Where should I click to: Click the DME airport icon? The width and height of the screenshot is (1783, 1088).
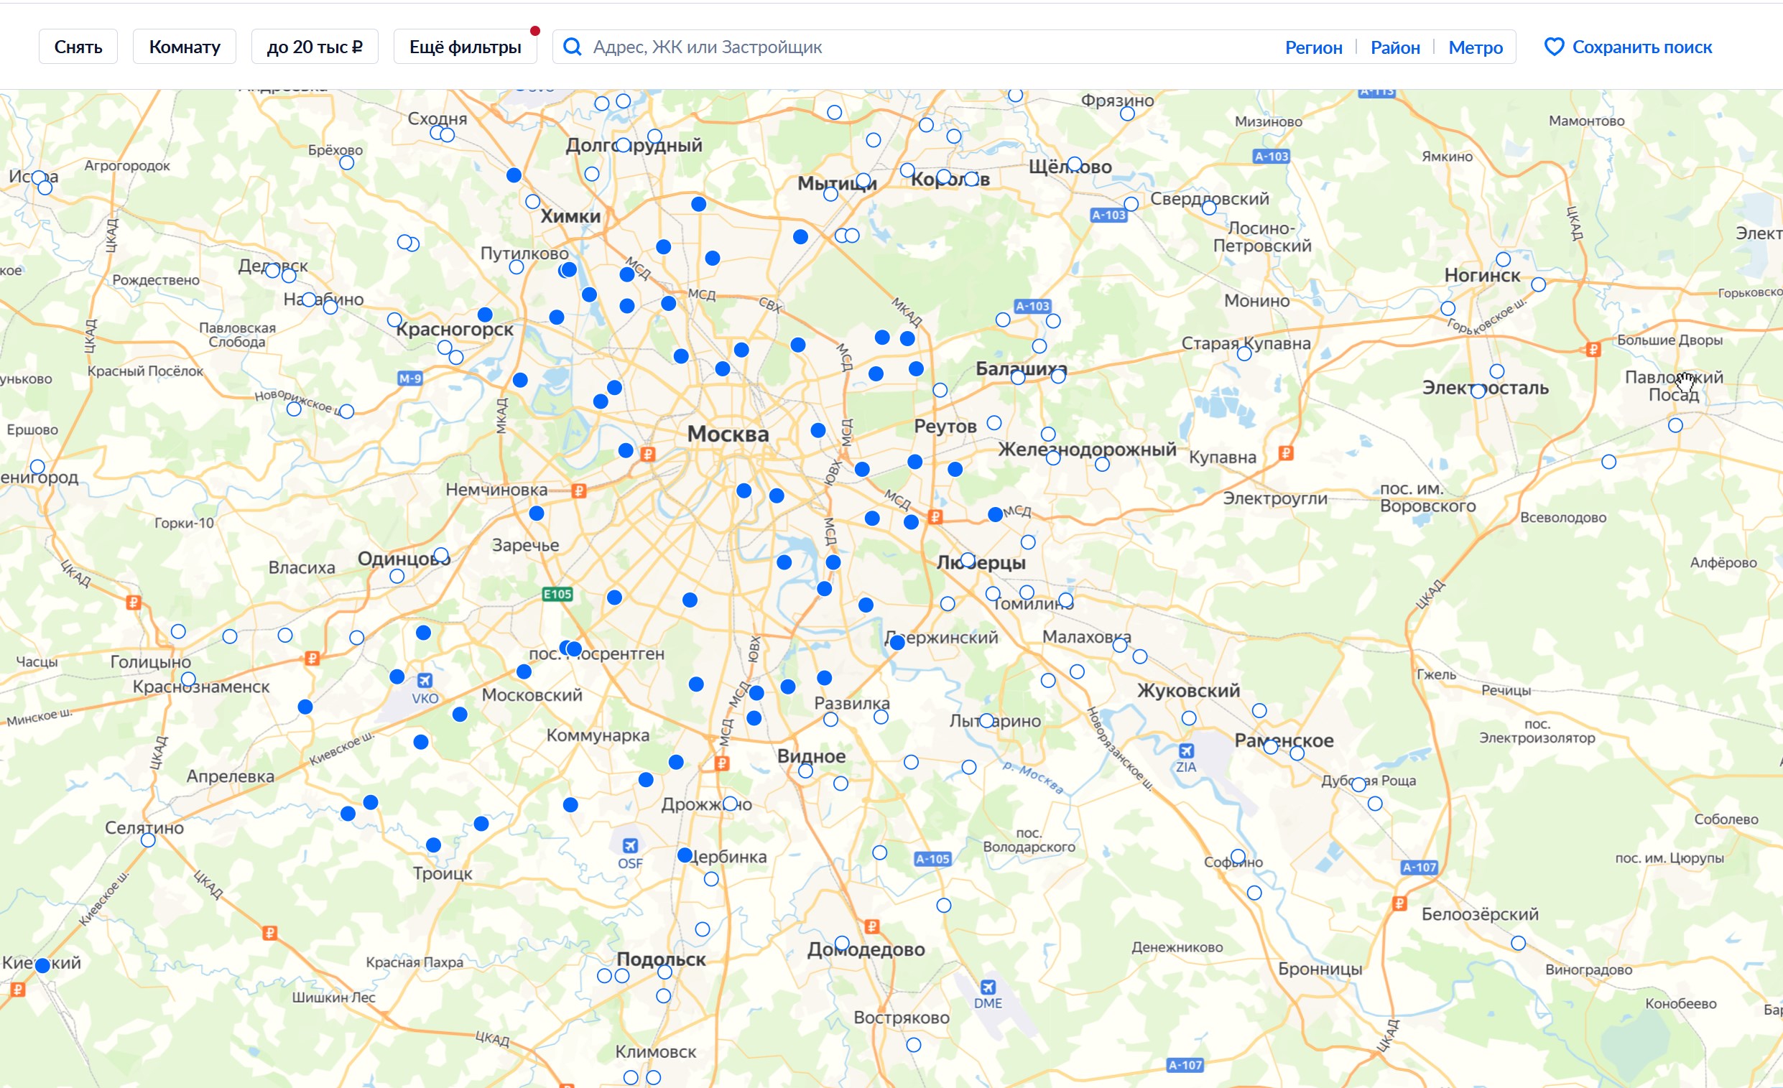click(x=988, y=987)
